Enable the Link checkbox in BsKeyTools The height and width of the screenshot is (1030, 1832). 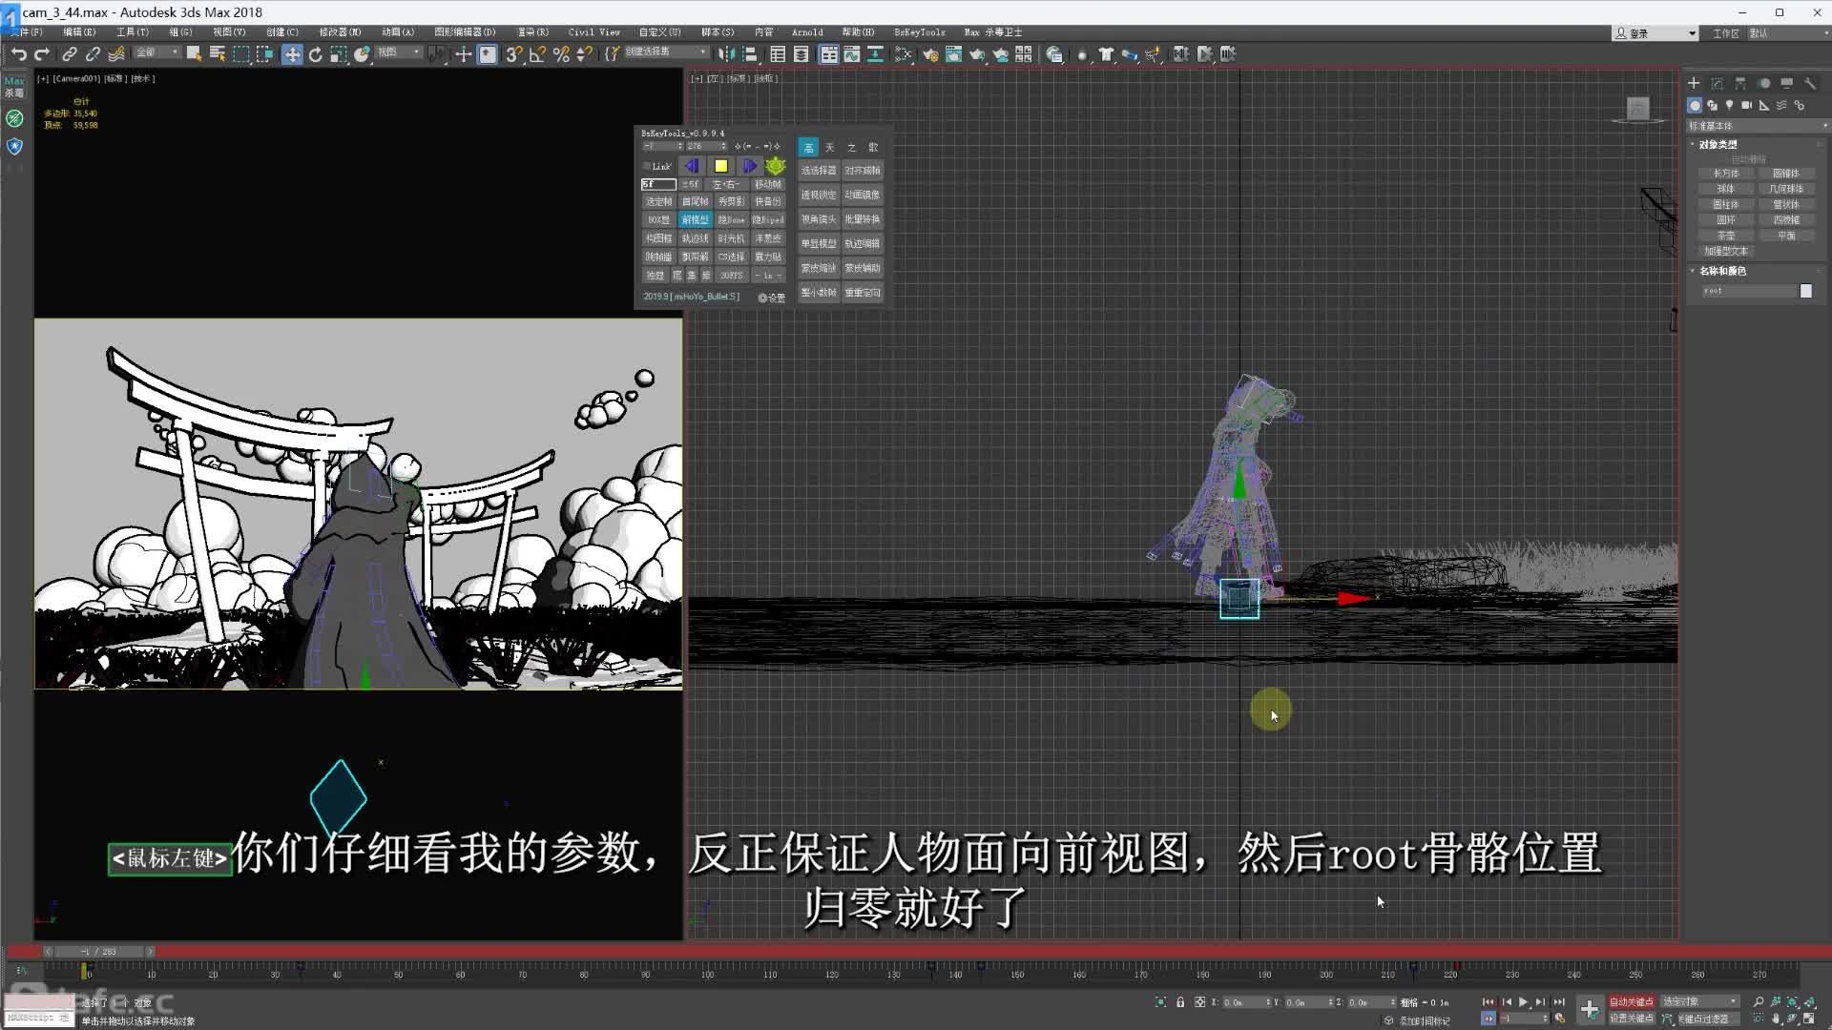(x=647, y=166)
